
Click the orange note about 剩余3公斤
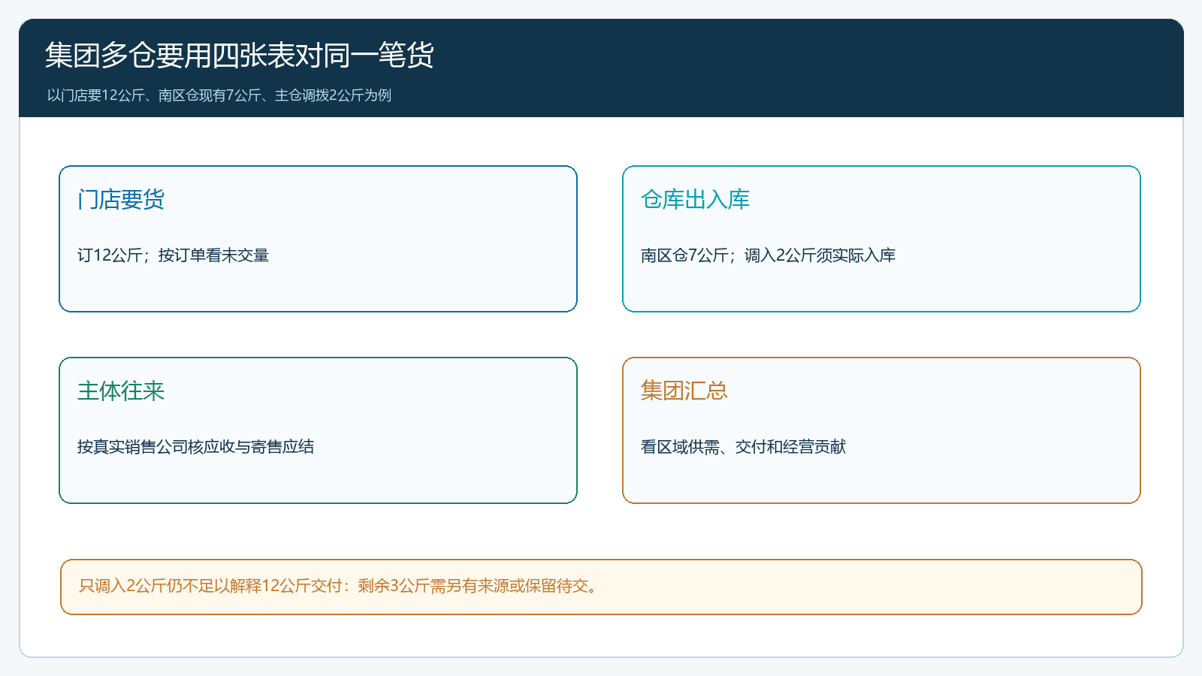pyautogui.click(x=601, y=587)
